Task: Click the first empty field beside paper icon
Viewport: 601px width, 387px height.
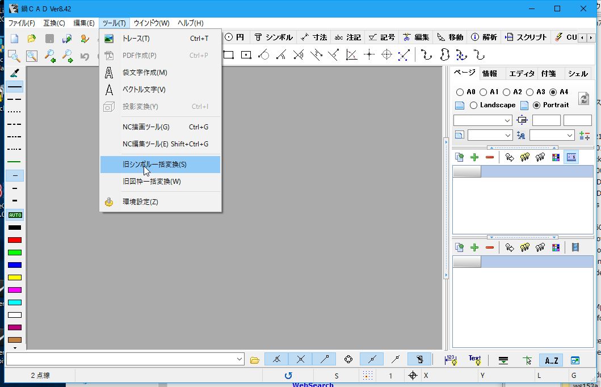Action: (546, 120)
